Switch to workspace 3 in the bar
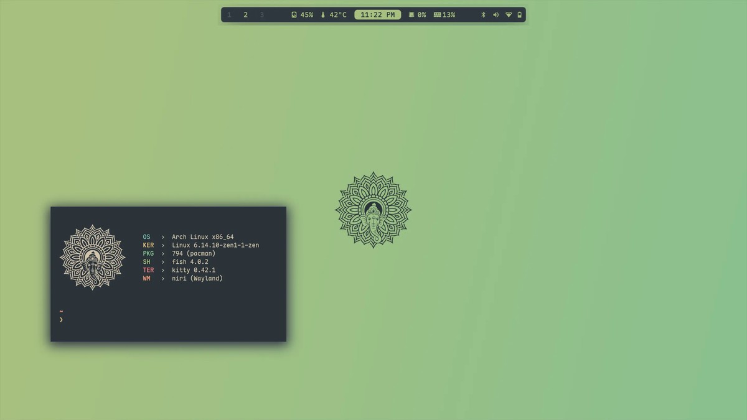Viewport: 747px width, 420px height. coord(261,15)
